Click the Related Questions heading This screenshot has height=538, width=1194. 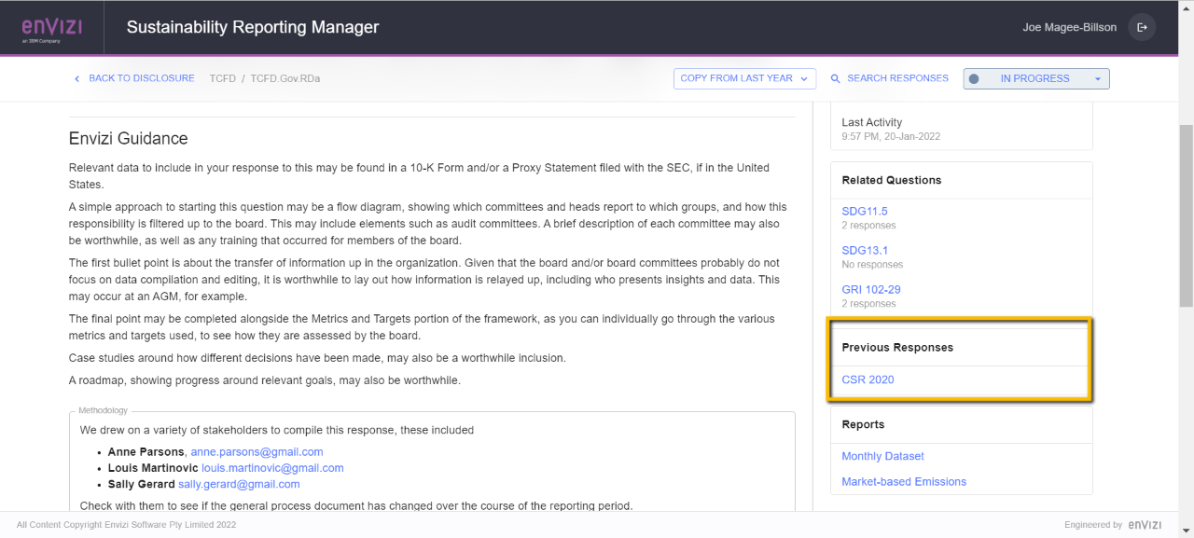892,180
